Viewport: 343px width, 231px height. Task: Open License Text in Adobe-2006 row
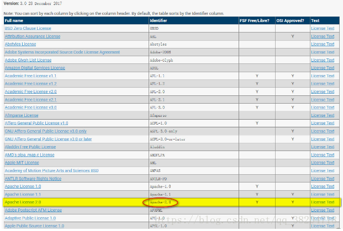coord(323,52)
